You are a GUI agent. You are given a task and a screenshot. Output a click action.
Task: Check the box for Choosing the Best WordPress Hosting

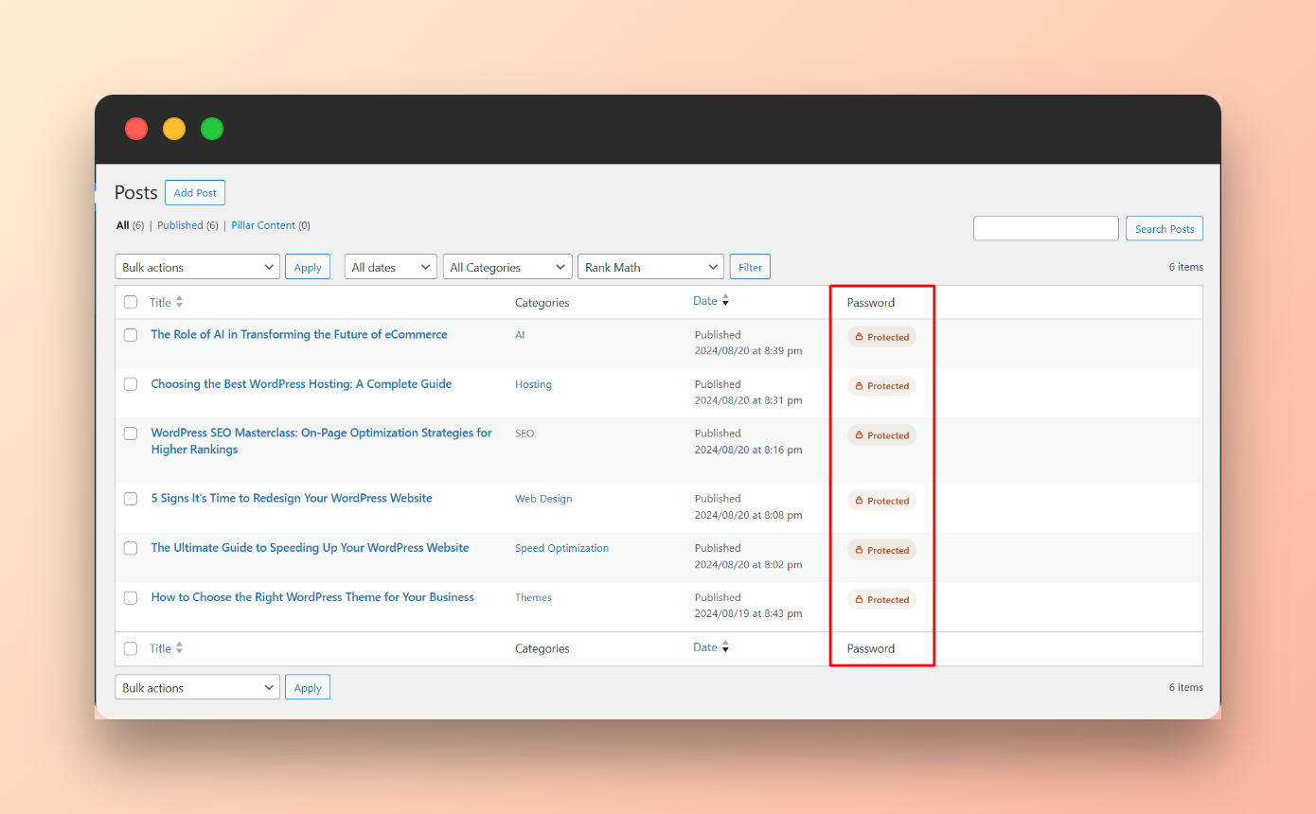pyautogui.click(x=131, y=384)
